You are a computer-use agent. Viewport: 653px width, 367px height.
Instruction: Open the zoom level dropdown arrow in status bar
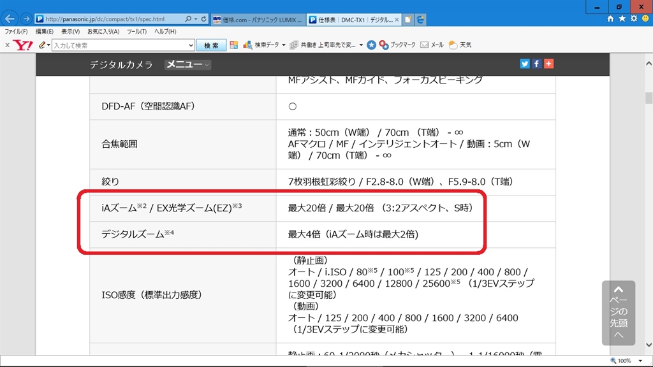[x=640, y=361]
